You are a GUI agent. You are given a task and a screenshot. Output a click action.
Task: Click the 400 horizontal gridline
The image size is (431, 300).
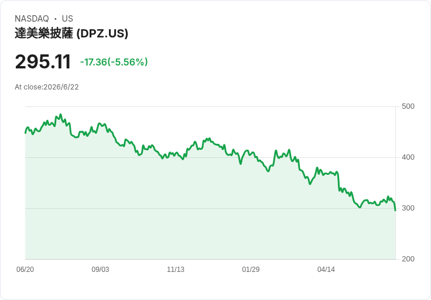tap(210, 157)
